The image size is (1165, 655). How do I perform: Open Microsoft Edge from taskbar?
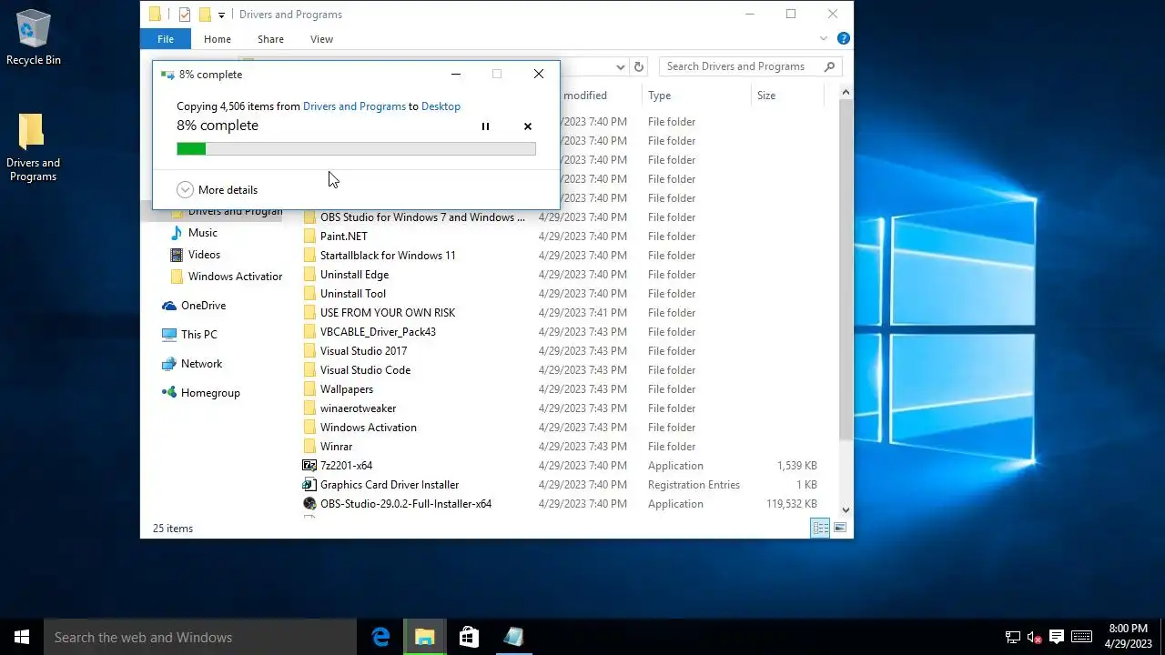pyautogui.click(x=381, y=637)
